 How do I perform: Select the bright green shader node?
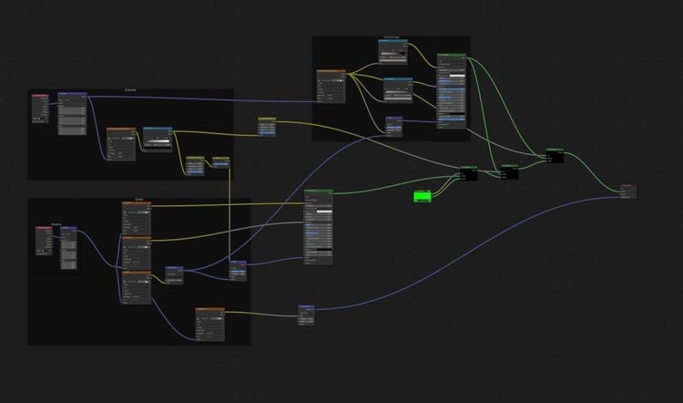[x=422, y=196]
